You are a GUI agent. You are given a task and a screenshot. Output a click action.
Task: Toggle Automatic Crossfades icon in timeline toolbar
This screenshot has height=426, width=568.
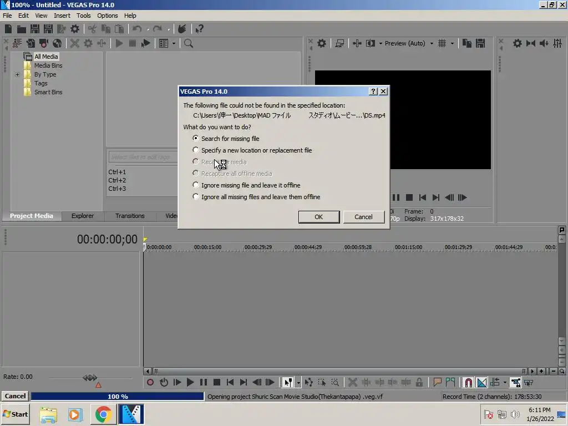tap(482, 383)
